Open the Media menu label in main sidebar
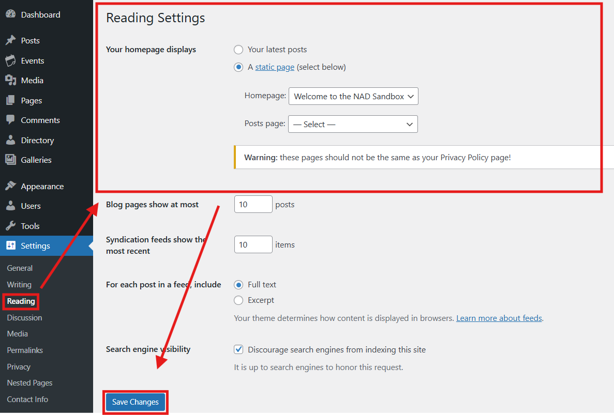 click(x=32, y=81)
